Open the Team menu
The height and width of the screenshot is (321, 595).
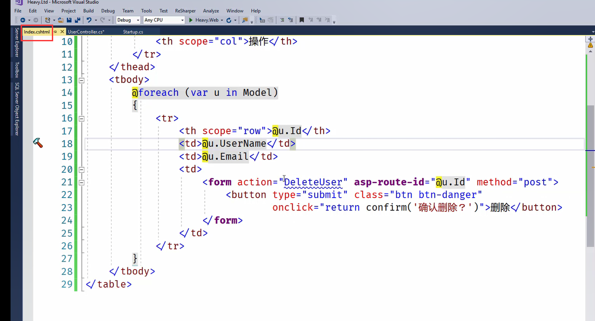coord(128,11)
